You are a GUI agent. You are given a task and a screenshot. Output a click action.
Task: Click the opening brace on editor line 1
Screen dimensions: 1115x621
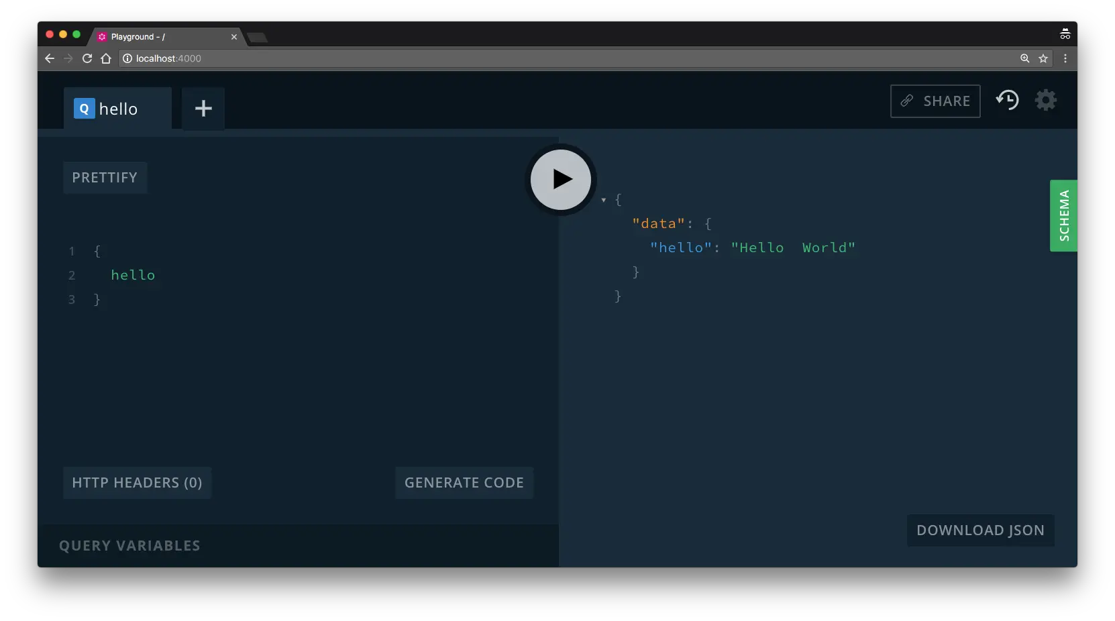coord(97,251)
